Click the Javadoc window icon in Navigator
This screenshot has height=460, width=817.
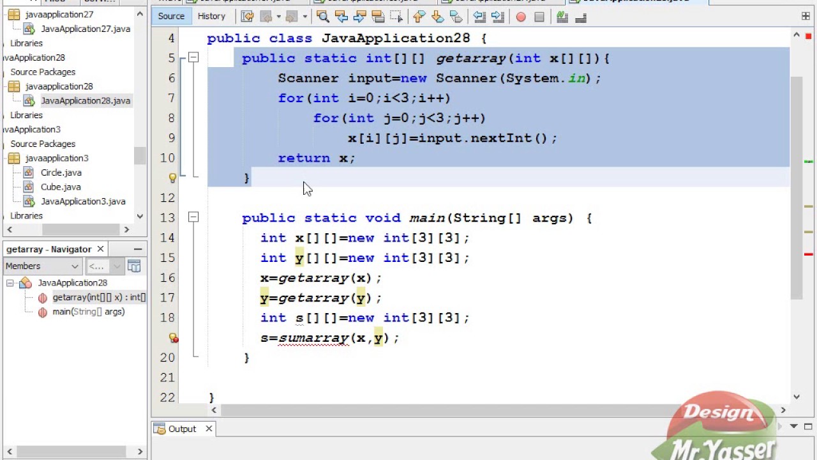point(134,266)
